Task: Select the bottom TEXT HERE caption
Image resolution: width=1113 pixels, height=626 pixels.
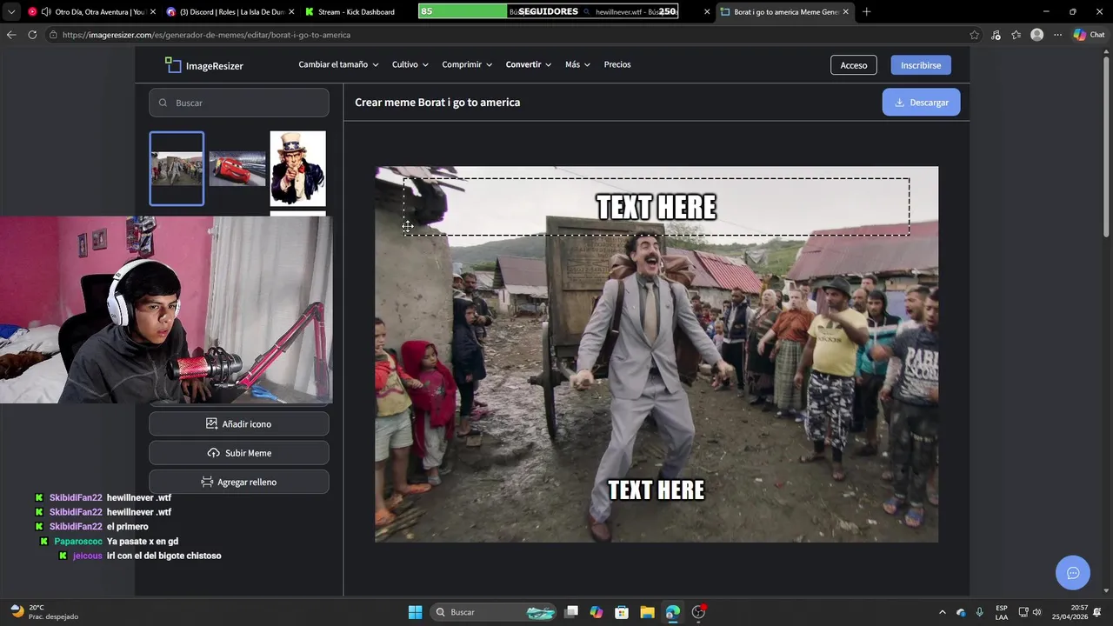Action: pyautogui.click(x=656, y=490)
